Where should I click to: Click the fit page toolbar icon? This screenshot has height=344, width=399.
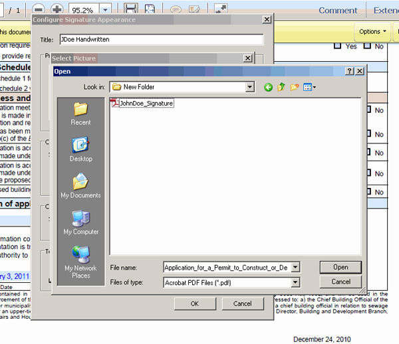(150, 9)
